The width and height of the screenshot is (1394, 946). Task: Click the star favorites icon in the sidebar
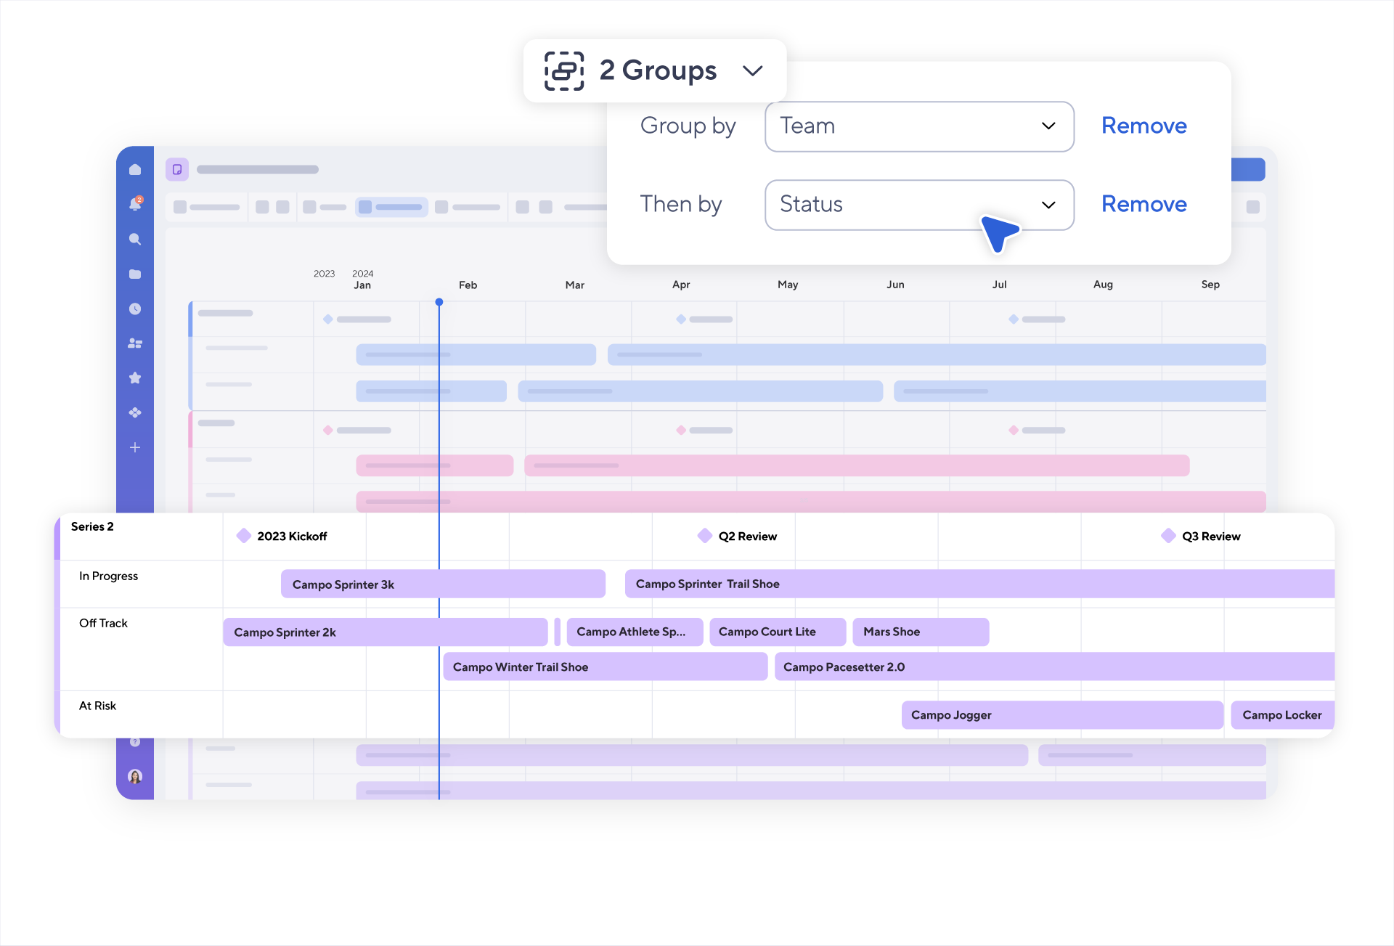coord(135,378)
